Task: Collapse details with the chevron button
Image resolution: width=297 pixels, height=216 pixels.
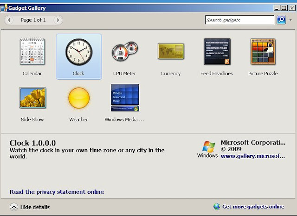Action: pos(14,207)
